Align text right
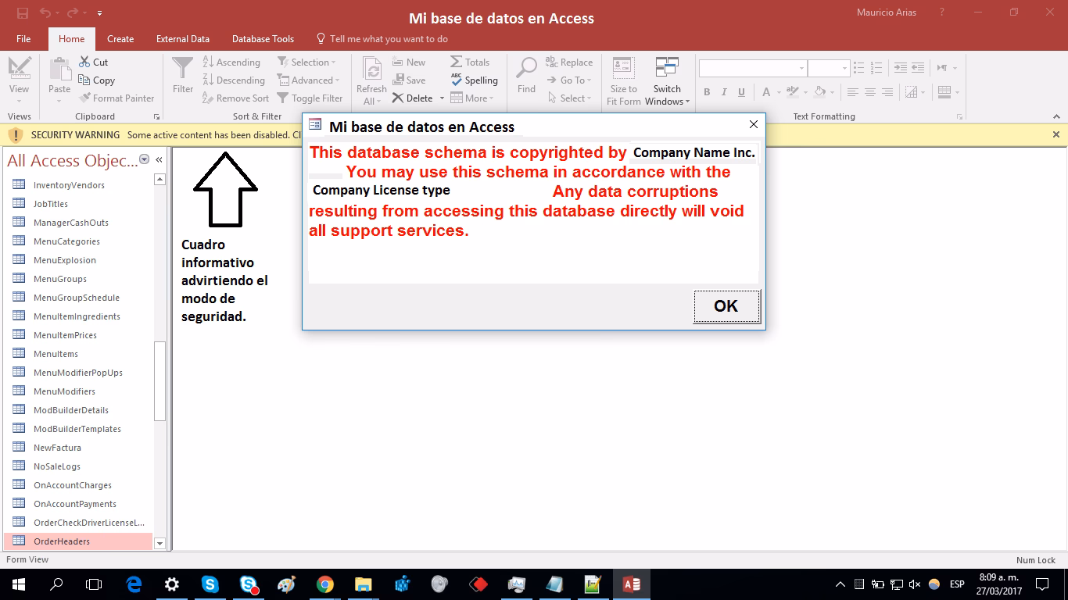 pos(887,92)
